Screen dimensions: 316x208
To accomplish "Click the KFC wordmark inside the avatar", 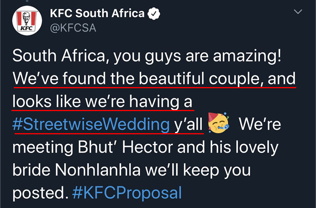I will click(26, 28).
